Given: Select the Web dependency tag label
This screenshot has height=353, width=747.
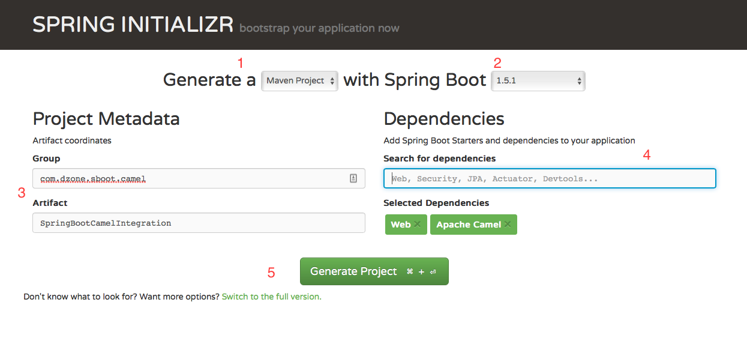Looking at the screenshot, I should click(x=400, y=225).
